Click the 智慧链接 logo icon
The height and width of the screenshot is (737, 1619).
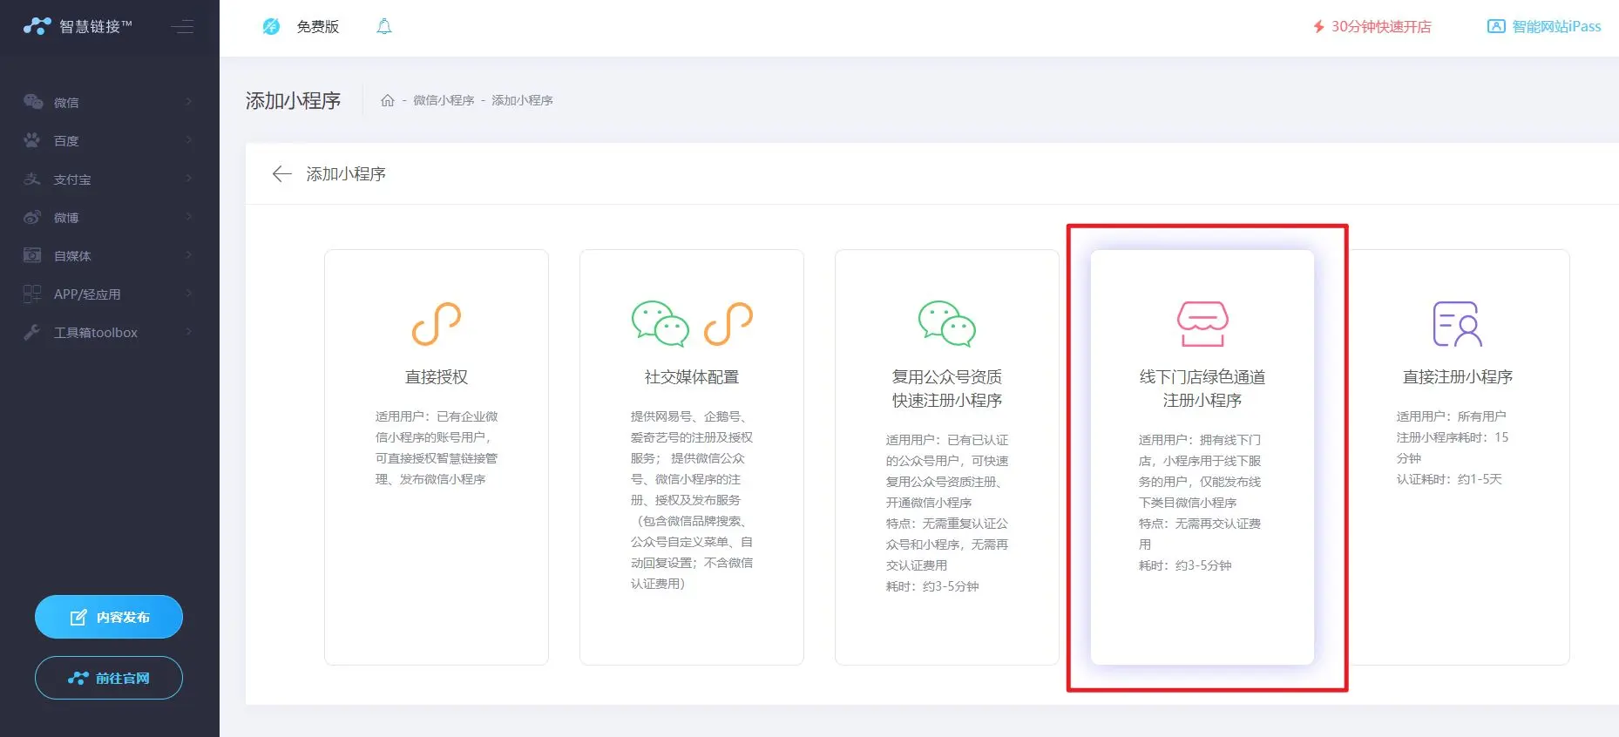37,26
